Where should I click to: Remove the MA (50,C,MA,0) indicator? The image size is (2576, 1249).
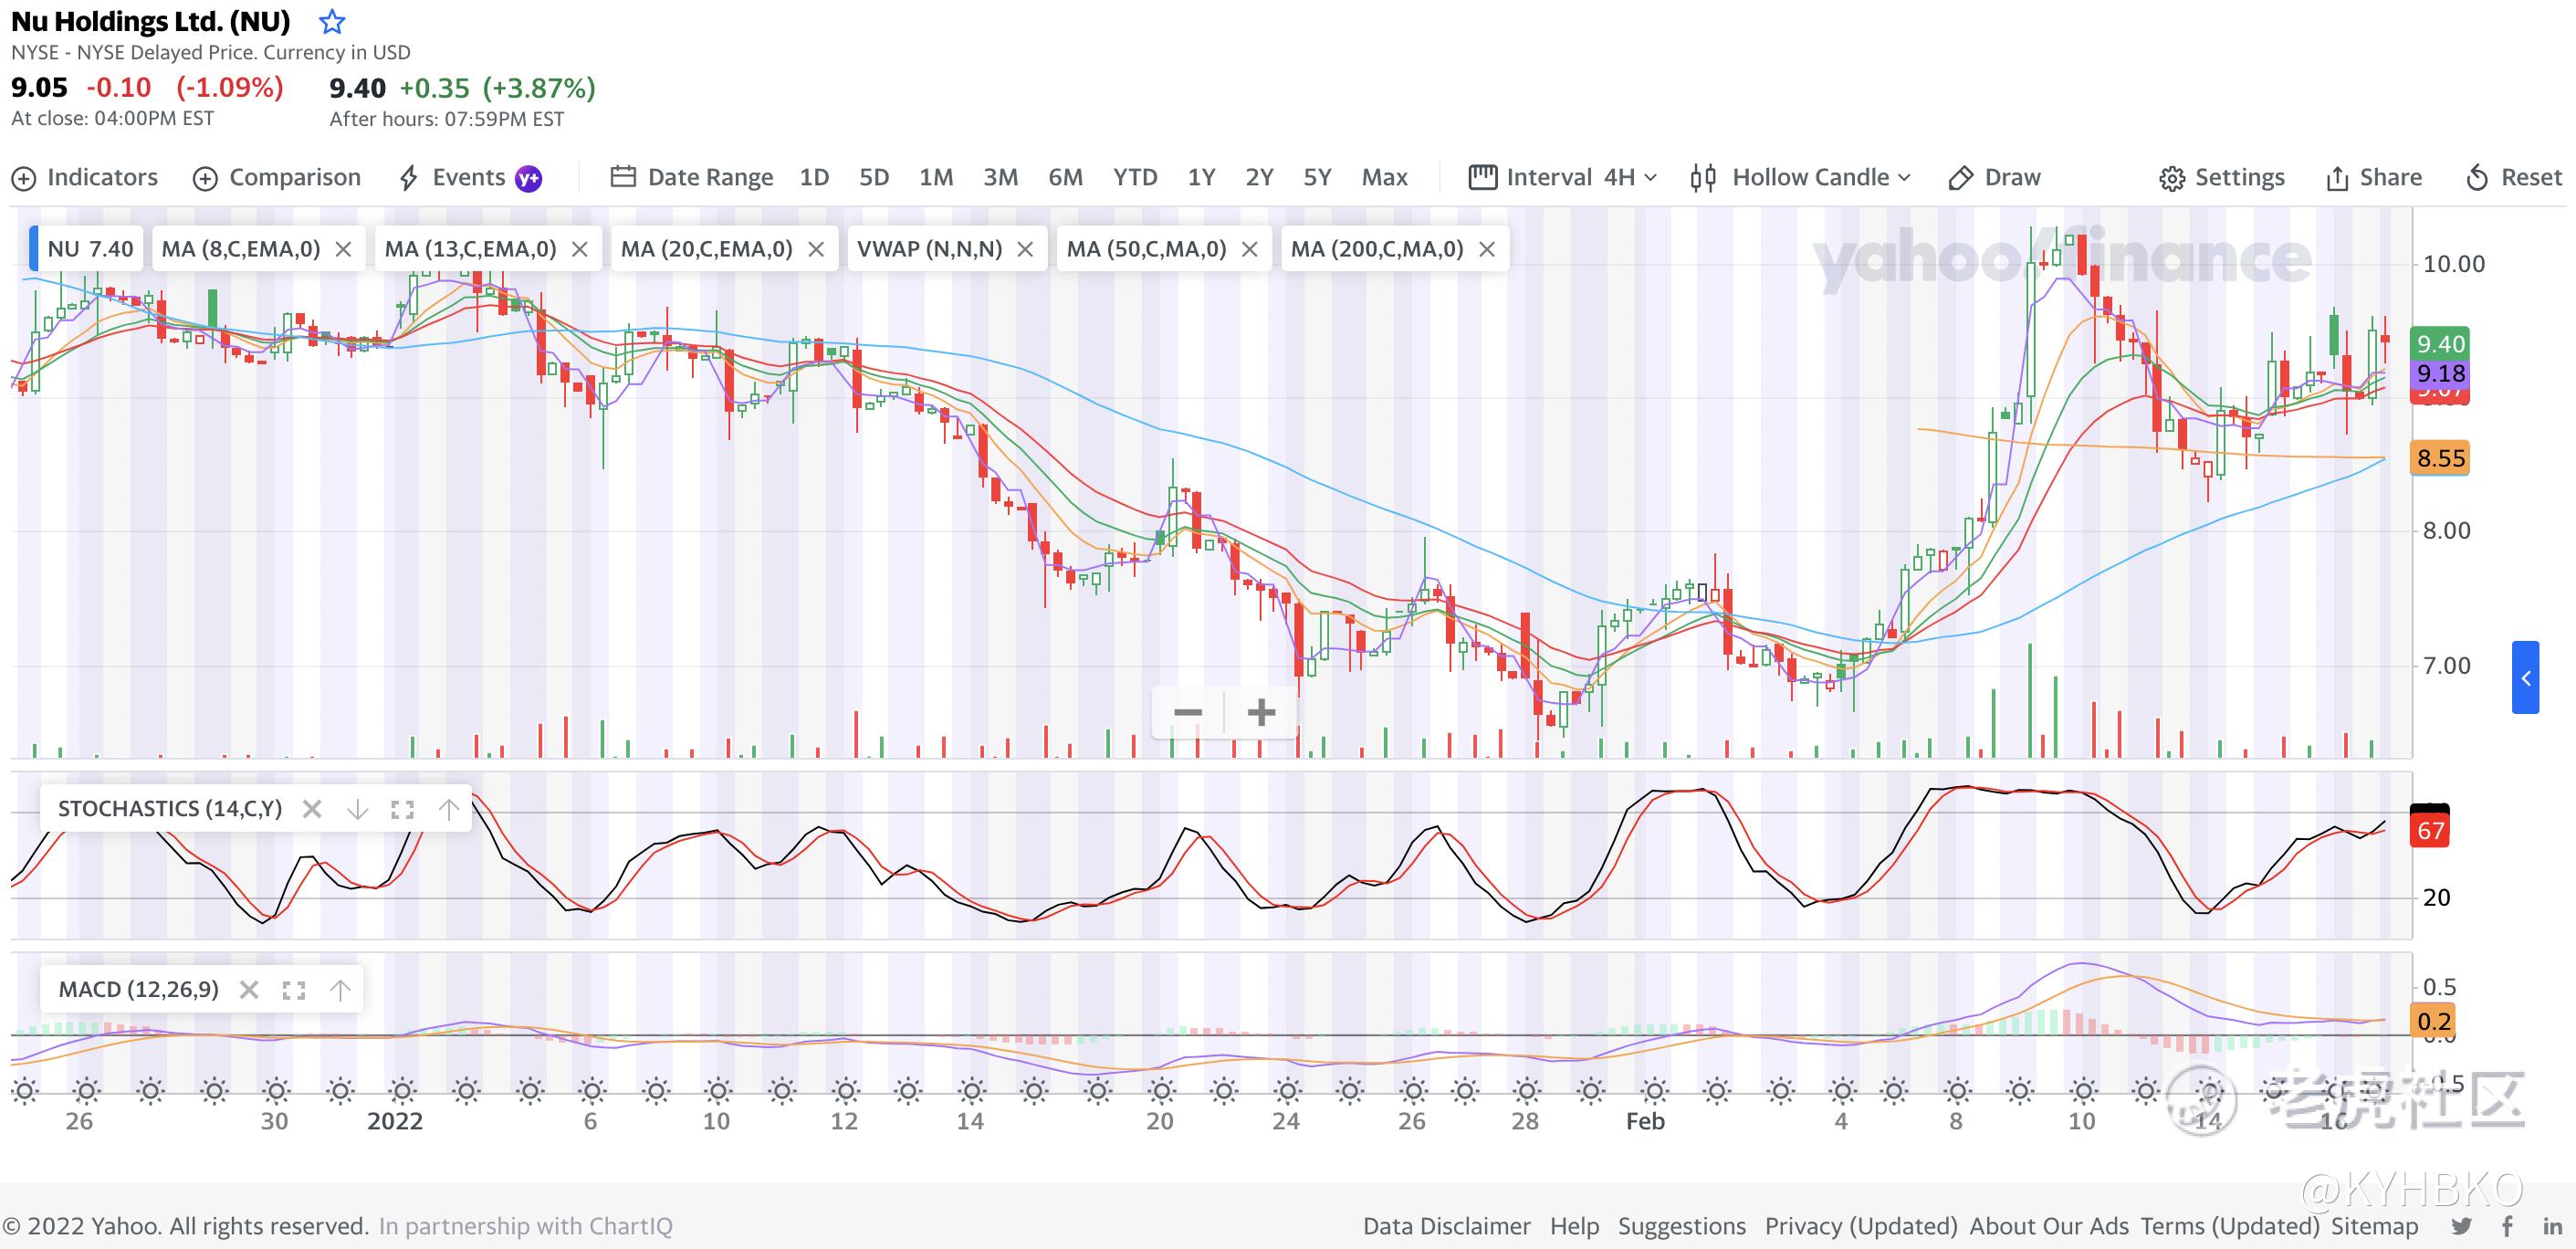pos(1249,249)
